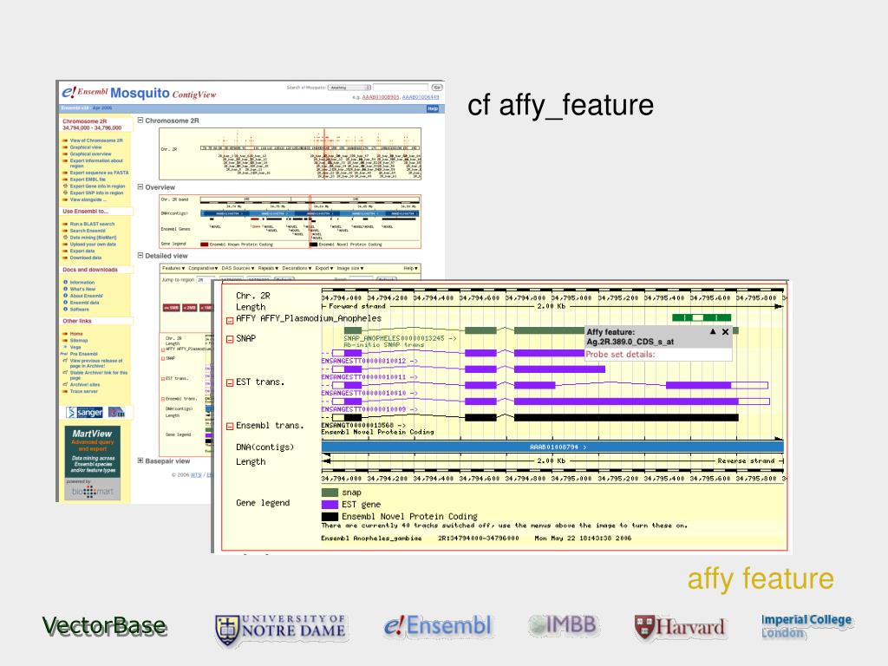Click the blue Help button in header bar
Viewport: 888px width, 666px height.
[433, 108]
